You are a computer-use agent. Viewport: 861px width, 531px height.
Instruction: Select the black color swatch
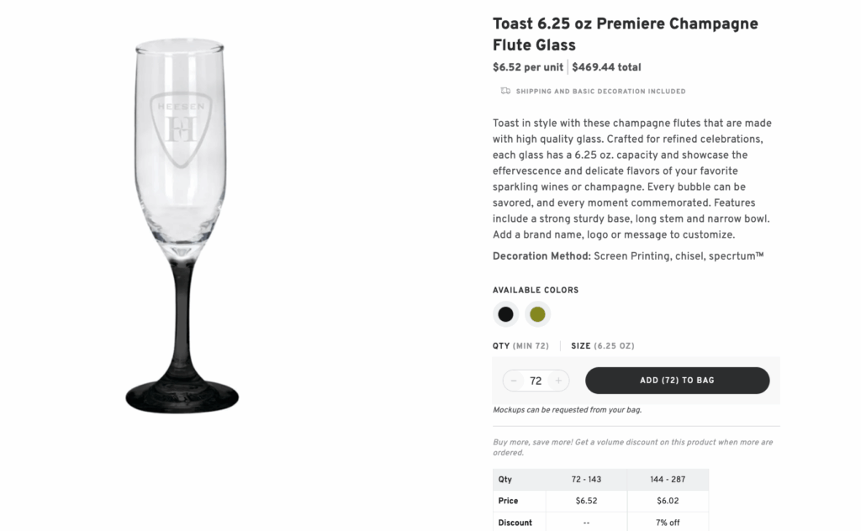point(505,313)
